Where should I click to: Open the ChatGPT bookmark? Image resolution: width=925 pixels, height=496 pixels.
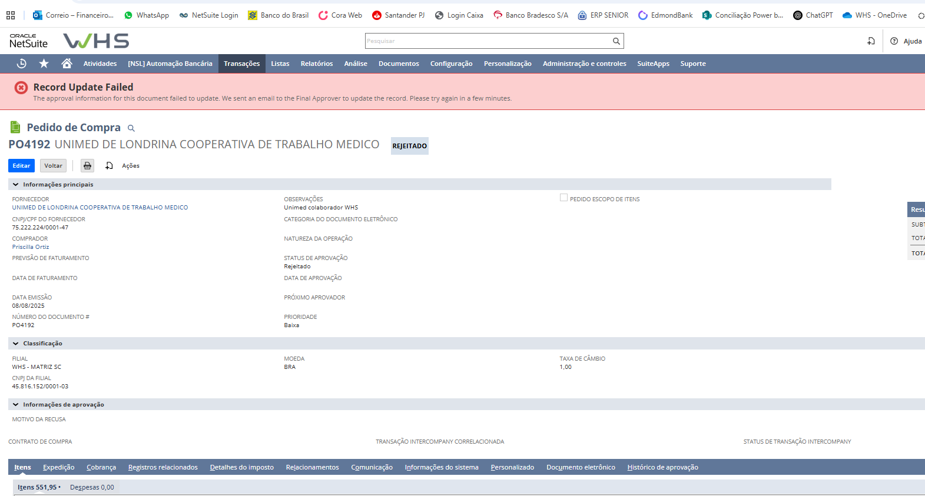click(x=813, y=15)
